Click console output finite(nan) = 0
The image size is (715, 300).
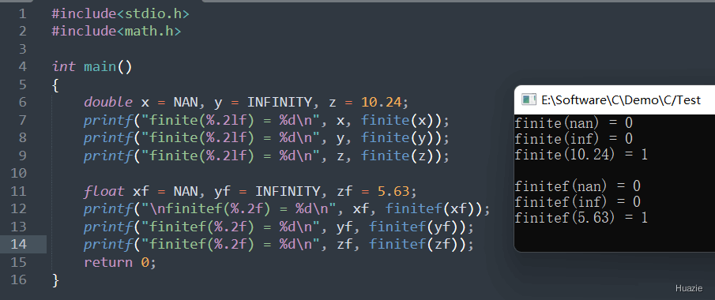(574, 123)
